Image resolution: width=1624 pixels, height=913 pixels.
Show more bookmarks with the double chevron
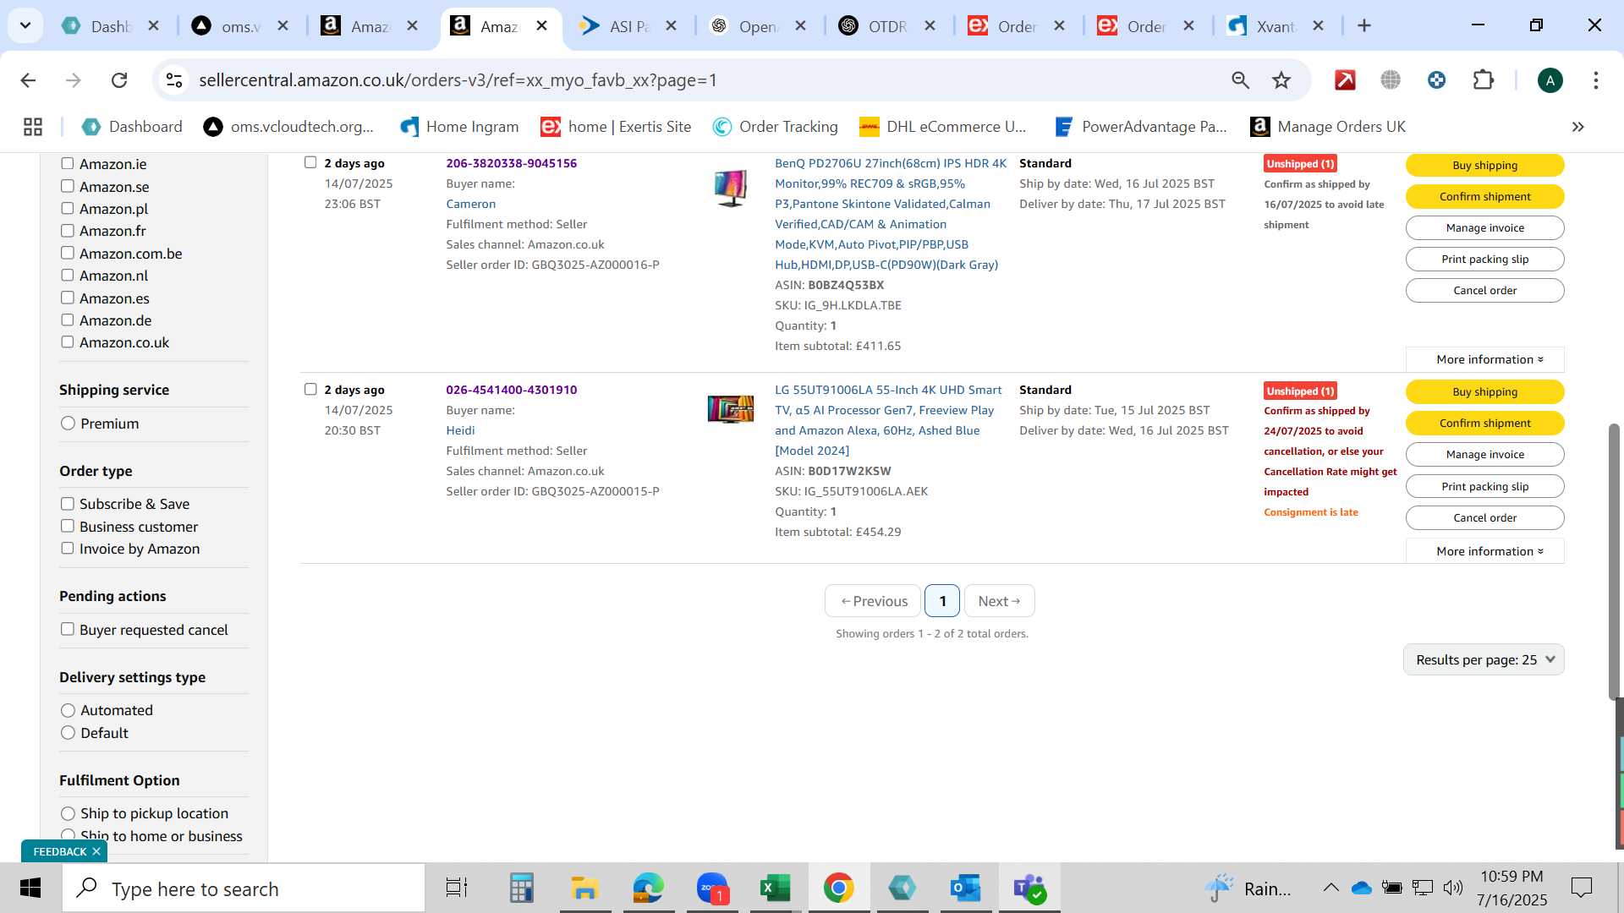coord(1577,127)
